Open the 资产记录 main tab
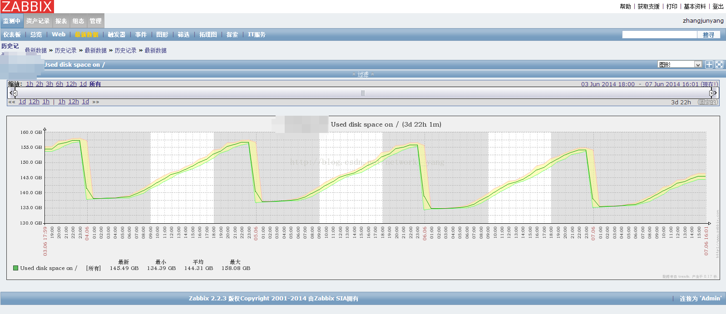This screenshot has height=314, width=726. (x=38, y=21)
